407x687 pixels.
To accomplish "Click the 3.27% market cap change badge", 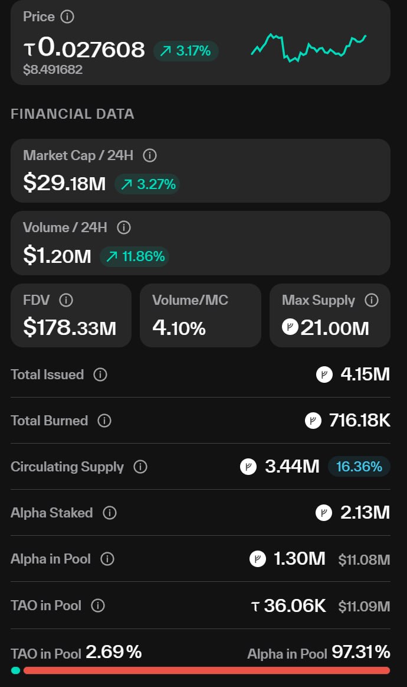I will pyautogui.click(x=148, y=184).
